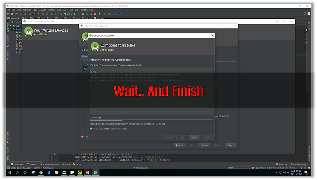Image resolution: width=317 pixels, height=180 pixels.
Task: Open the File menu
Action: (x=8, y=10)
